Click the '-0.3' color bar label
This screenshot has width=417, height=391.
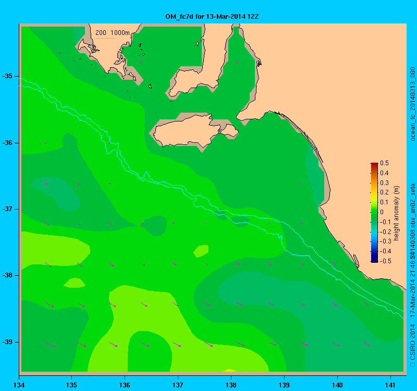[385, 241]
